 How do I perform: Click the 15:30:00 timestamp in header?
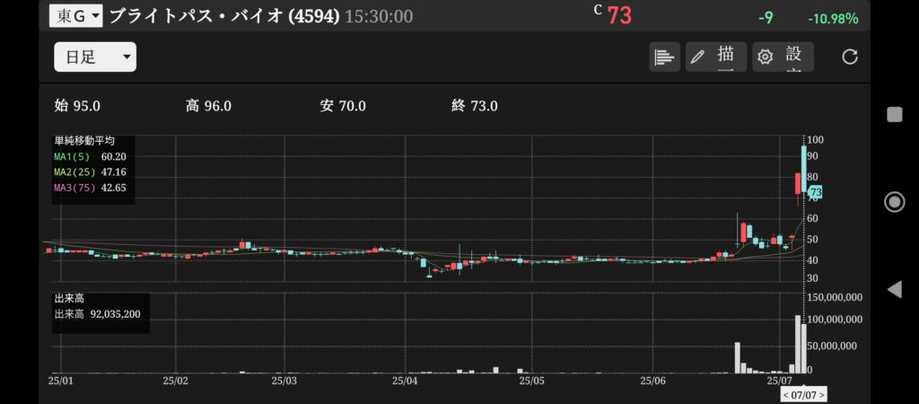pyautogui.click(x=379, y=16)
